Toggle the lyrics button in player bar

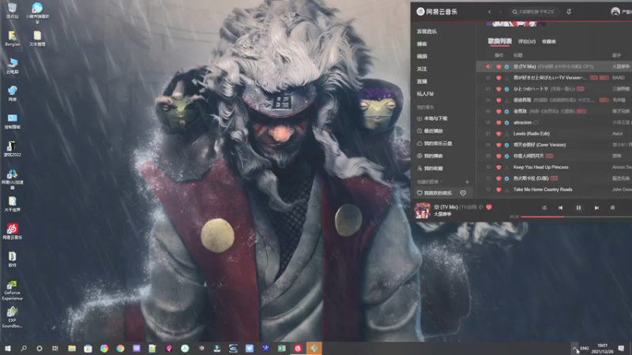(612, 207)
